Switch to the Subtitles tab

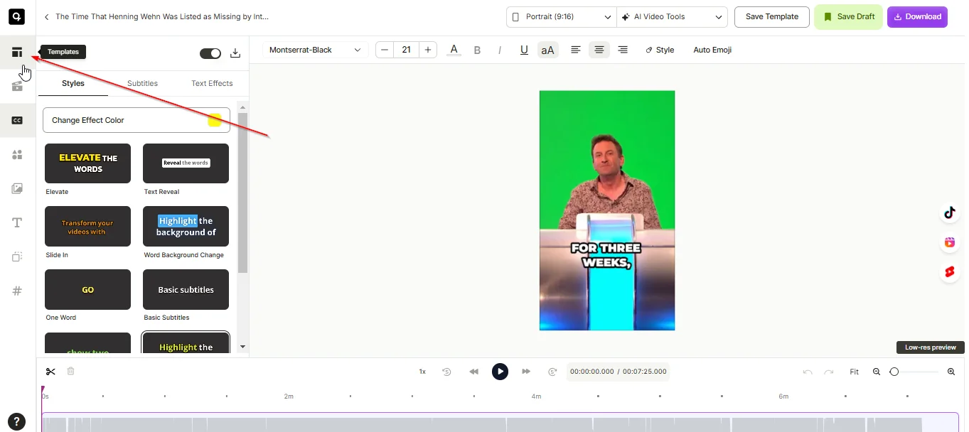coord(142,83)
